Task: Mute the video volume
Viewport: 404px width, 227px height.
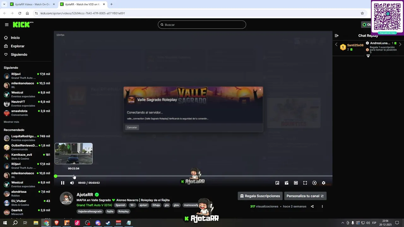Action: [x=72, y=183]
